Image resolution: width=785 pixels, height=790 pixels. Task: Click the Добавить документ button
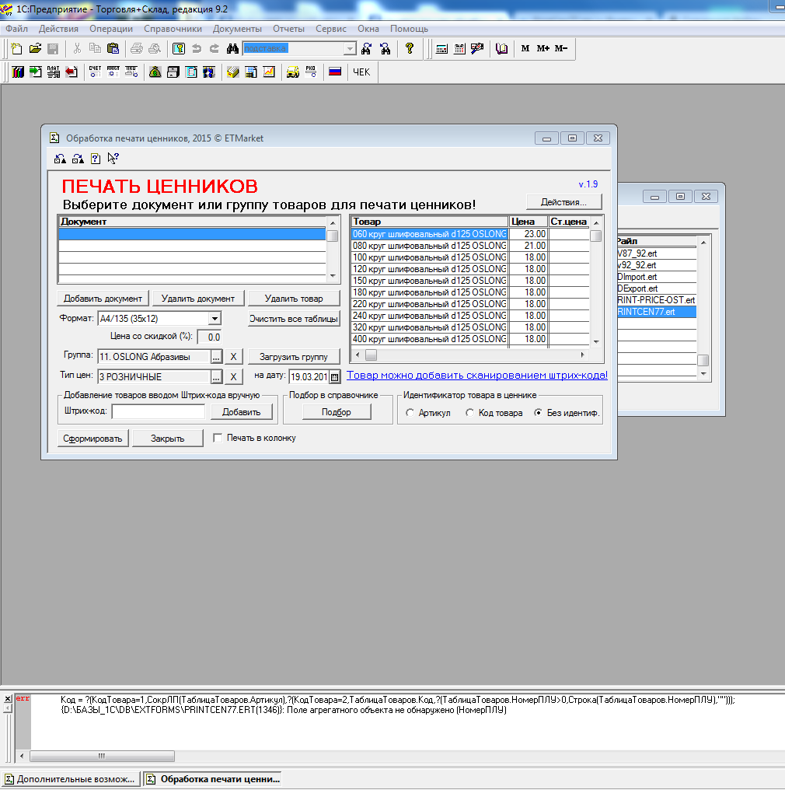click(x=103, y=299)
